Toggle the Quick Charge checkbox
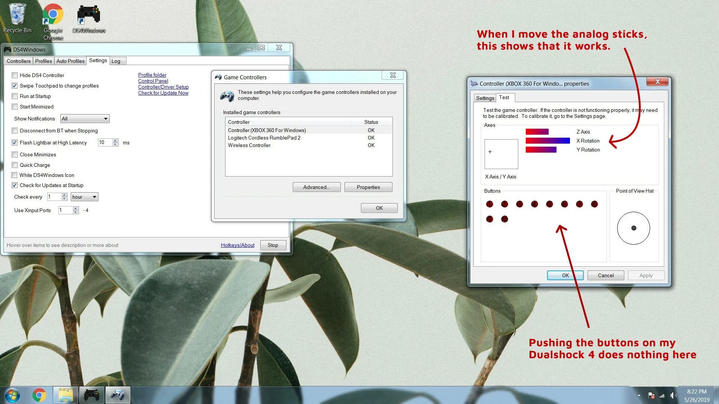This screenshot has width=719, height=404. click(15, 165)
